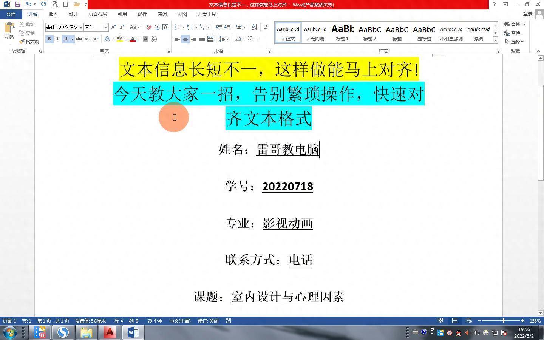Select the Format Painter tool
544x340 pixels.
click(30, 42)
